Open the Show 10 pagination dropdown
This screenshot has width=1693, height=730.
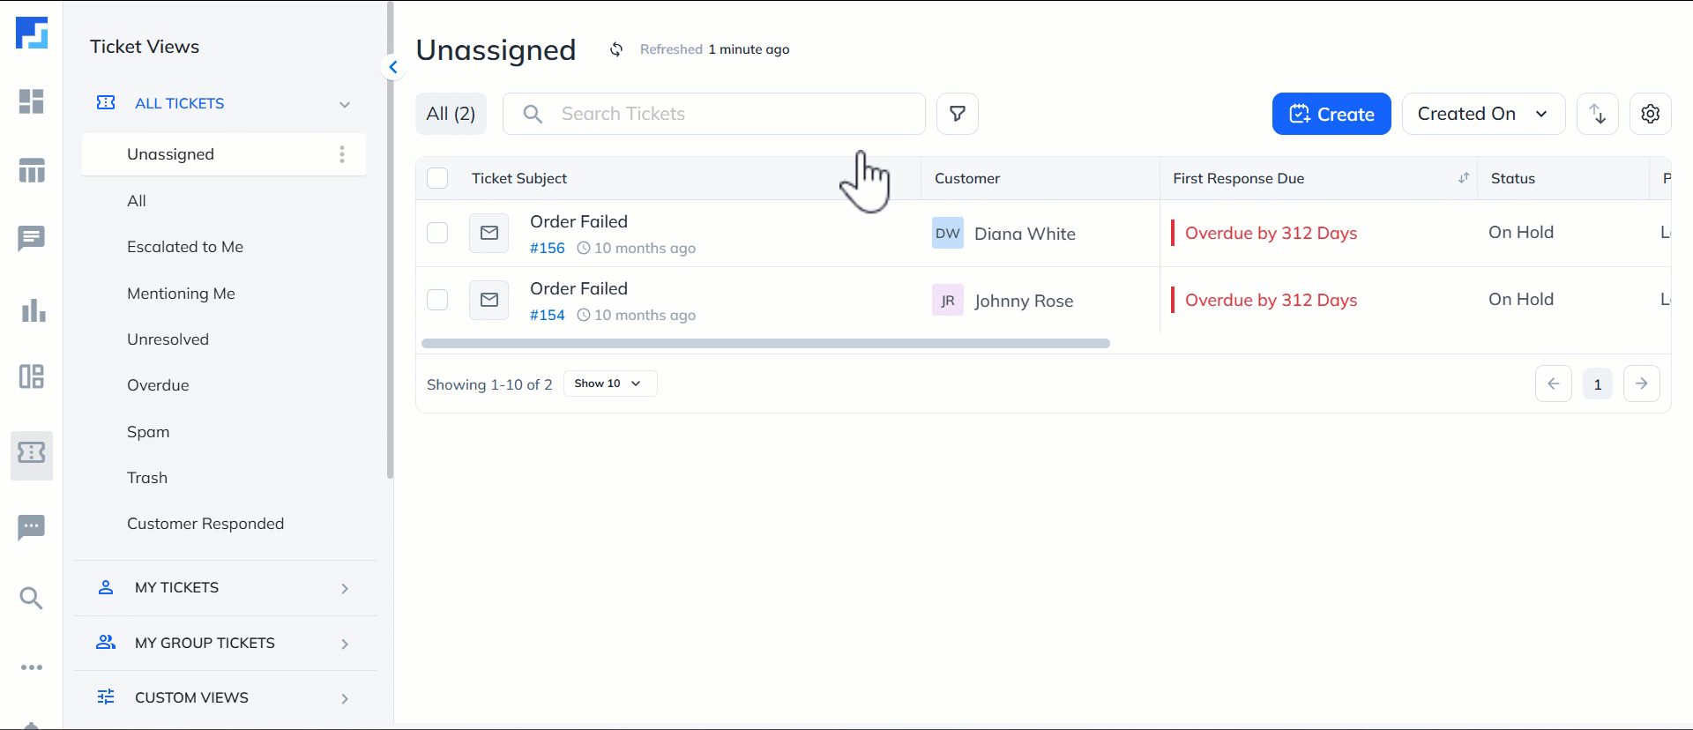(609, 383)
